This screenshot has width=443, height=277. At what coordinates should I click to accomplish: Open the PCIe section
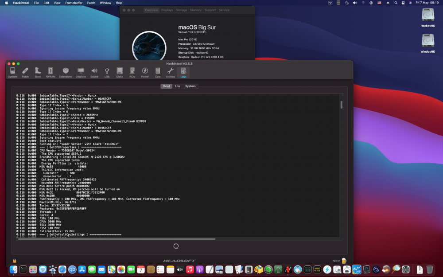tap(132, 72)
